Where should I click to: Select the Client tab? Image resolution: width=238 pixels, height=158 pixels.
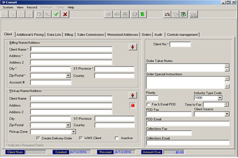pyautogui.click(x=8, y=34)
